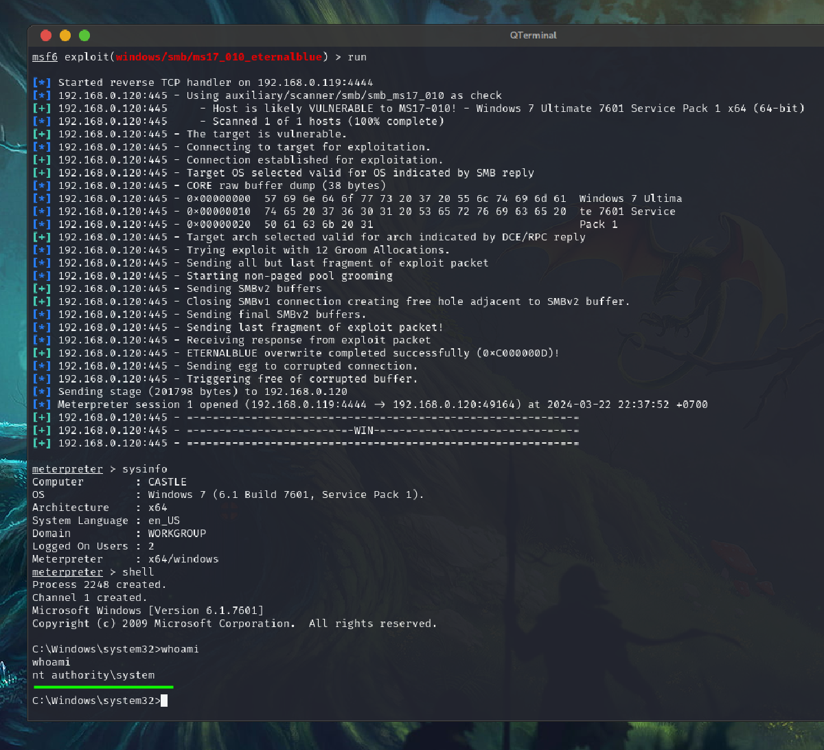Click 'Microsoft Windows [Version 6.1.7601]' line

(148, 611)
